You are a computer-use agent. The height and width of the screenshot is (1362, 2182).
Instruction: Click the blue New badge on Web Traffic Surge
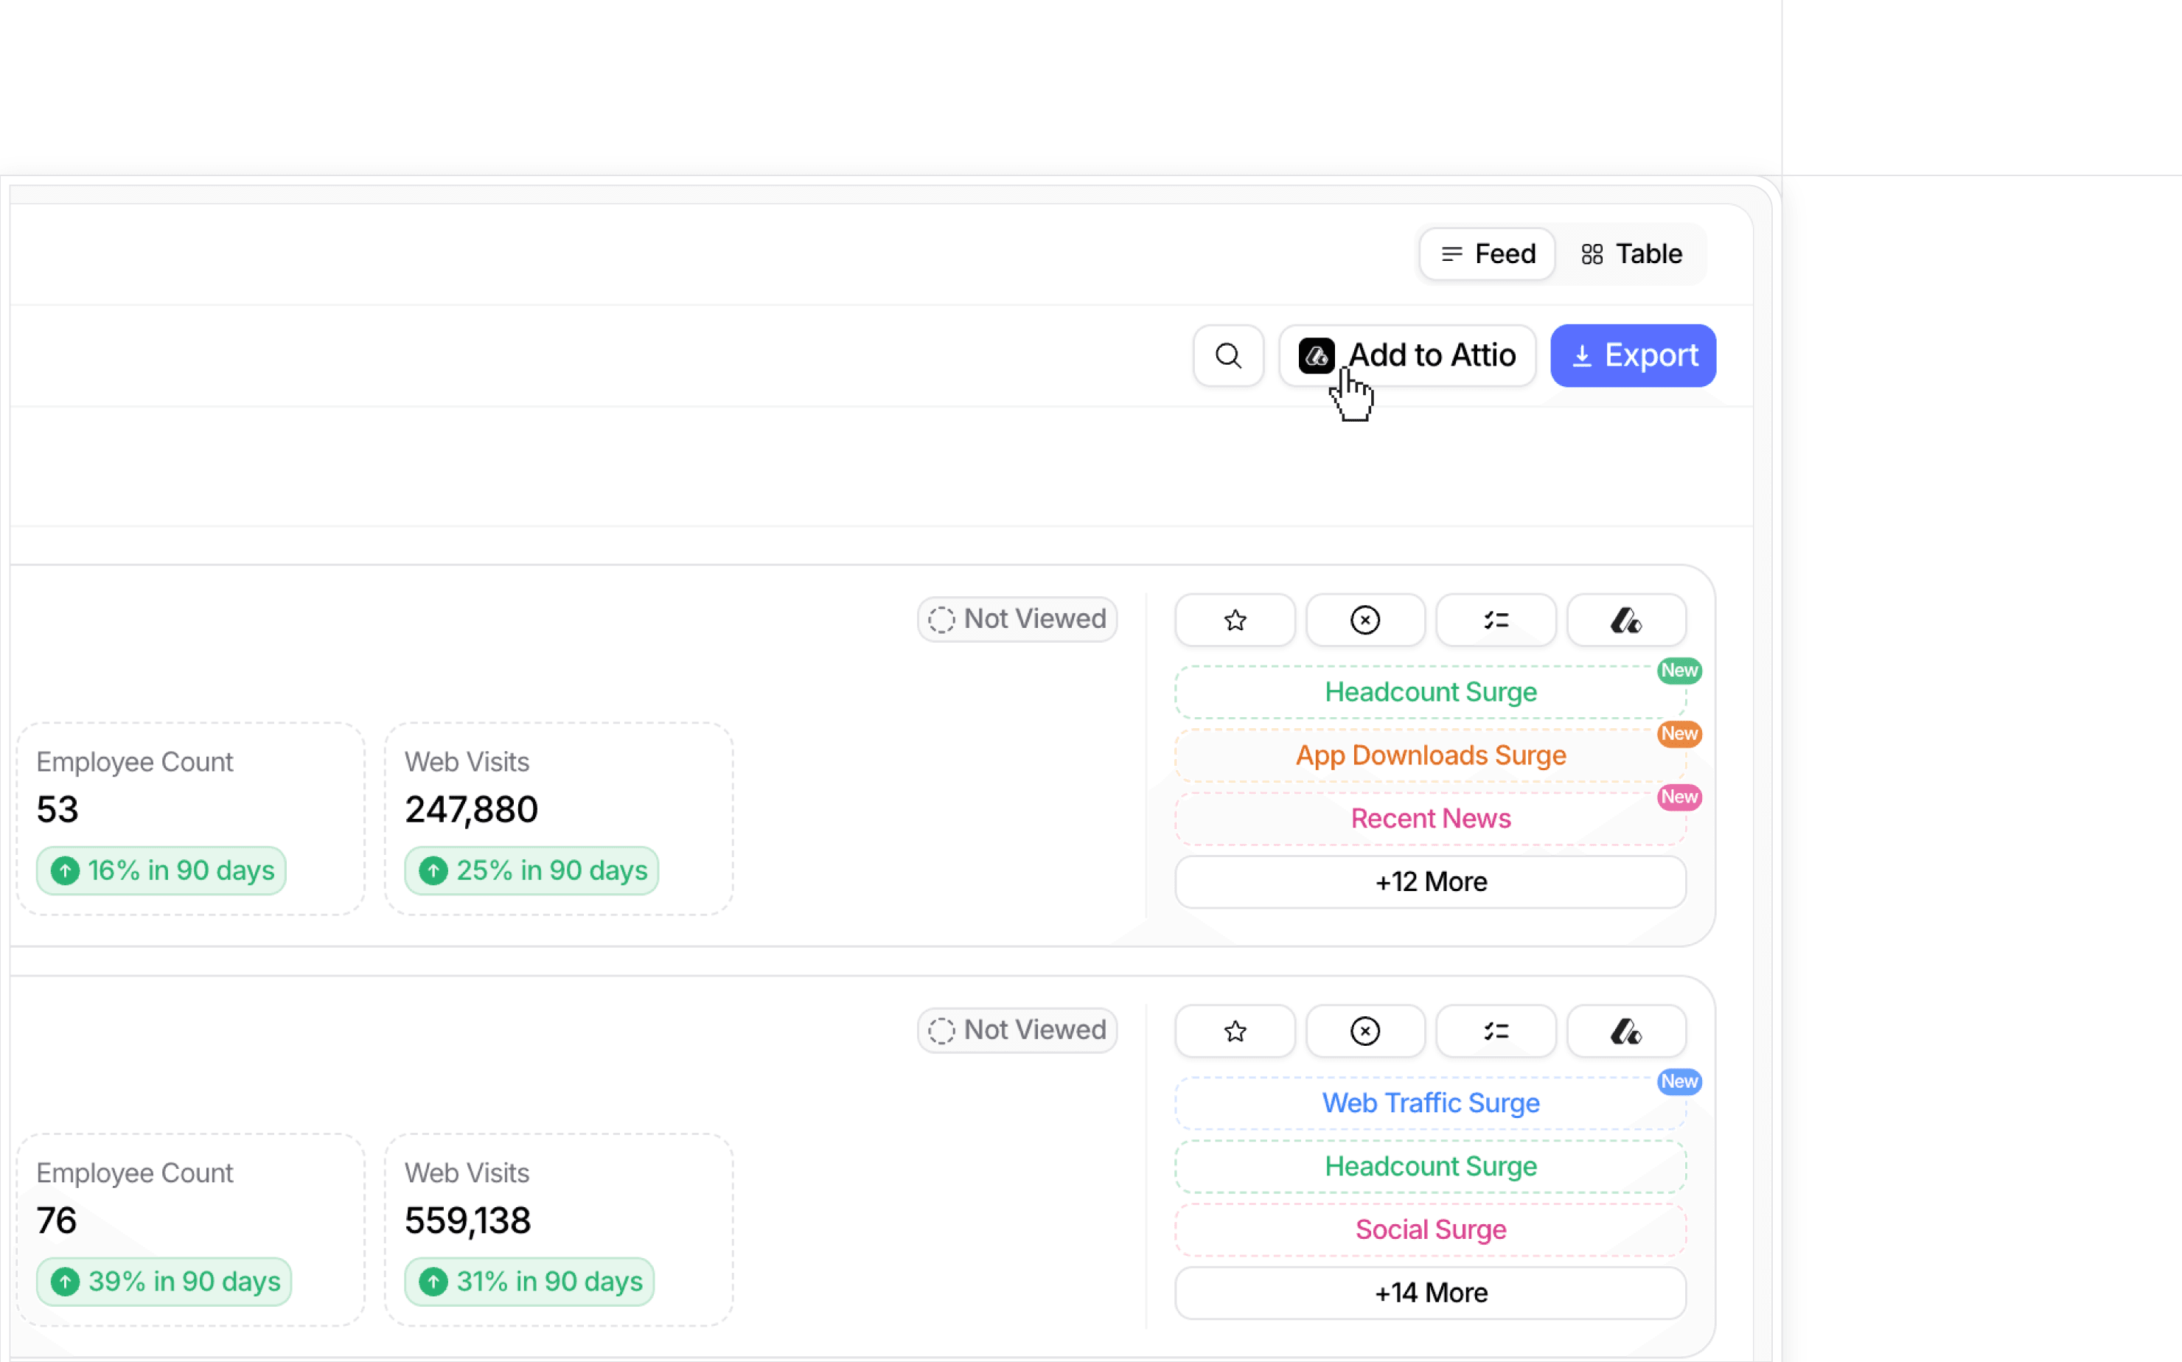pyautogui.click(x=1679, y=1081)
